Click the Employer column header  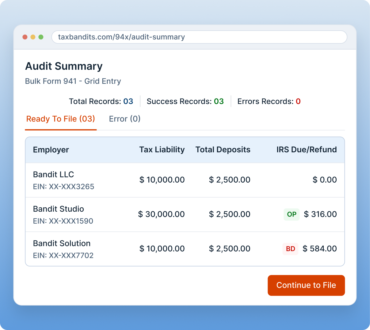[x=51, y=150]
